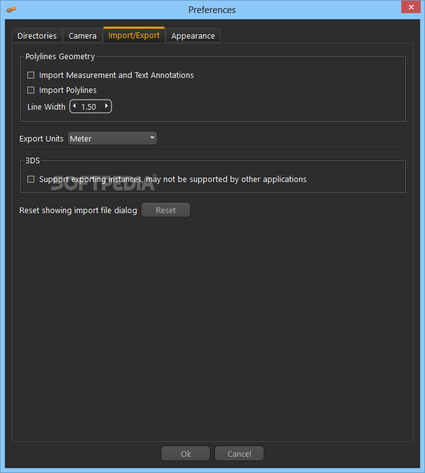425x473 pixels.
Task: Click the Line Width value 1.50 field
Action: [x=89, y=107]
